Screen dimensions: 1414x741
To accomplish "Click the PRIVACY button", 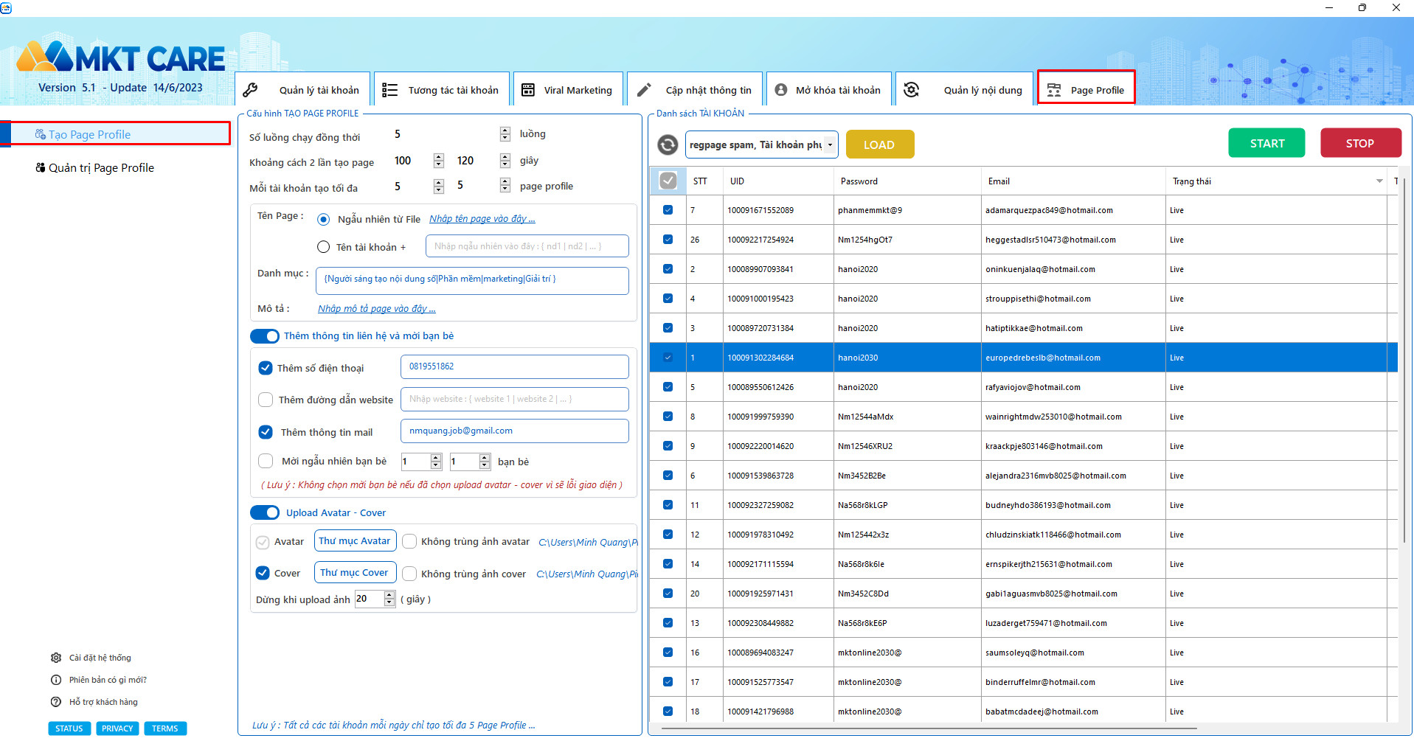I will (117, 728).
